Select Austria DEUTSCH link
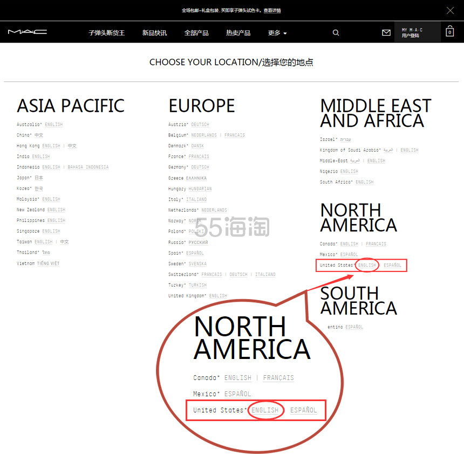This screenshot has height=454, width=464. (200, 124)
